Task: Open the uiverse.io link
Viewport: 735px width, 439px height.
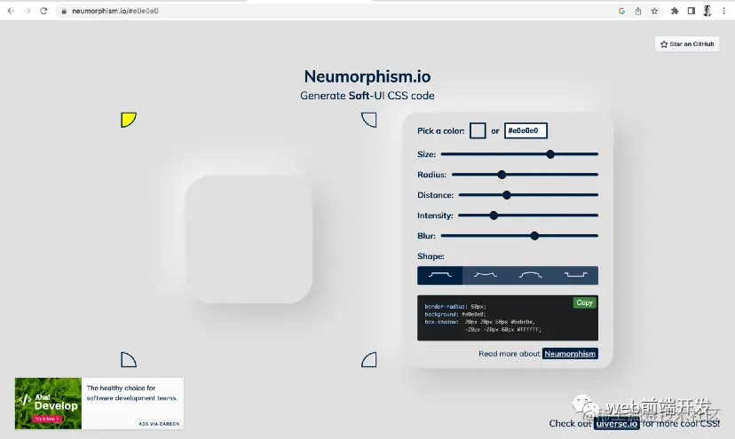Action: click(617, 424)
